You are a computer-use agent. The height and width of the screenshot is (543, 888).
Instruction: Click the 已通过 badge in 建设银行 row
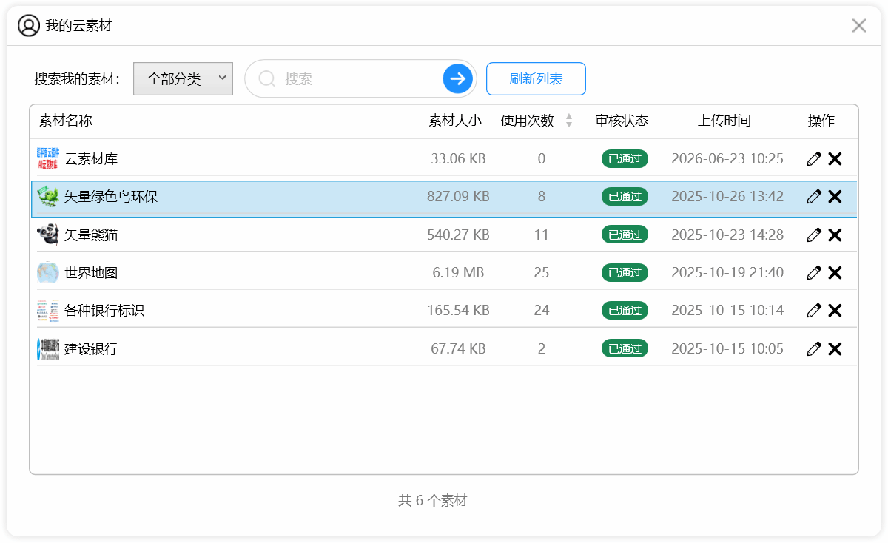coord(625,348)
